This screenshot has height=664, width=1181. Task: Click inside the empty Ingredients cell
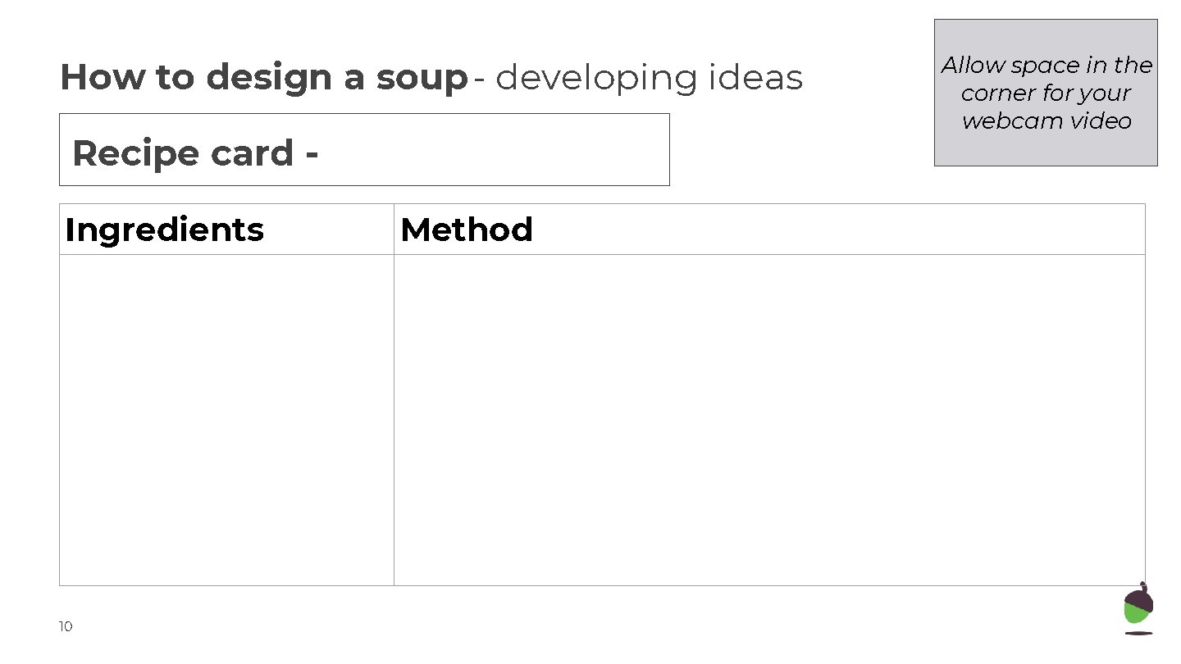click(226, 420)
